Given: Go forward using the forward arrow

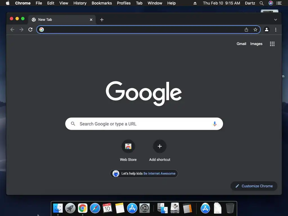Looking at the screenshot, I should 21,30.
